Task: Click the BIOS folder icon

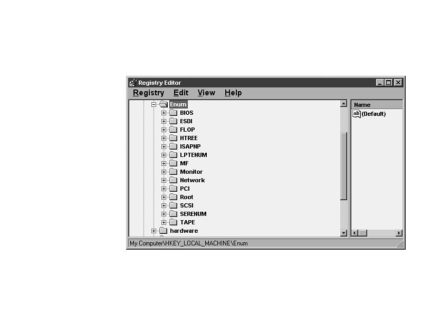Action: point(173,113)
